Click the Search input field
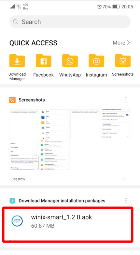 click(70, 22)
